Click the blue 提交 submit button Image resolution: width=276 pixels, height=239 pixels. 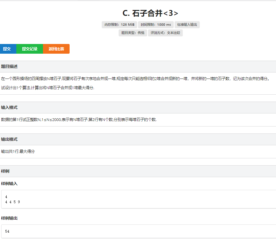click(8, 49)
